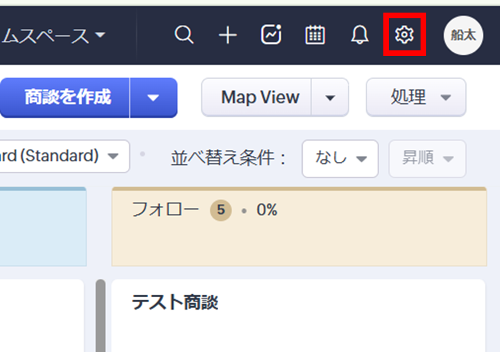The width and height of the screenshot is (500, 352).
Task: Click the search magnifier icon
Action: pos(183,35)
